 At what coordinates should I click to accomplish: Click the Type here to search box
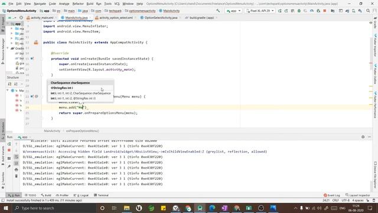[54, 208]
